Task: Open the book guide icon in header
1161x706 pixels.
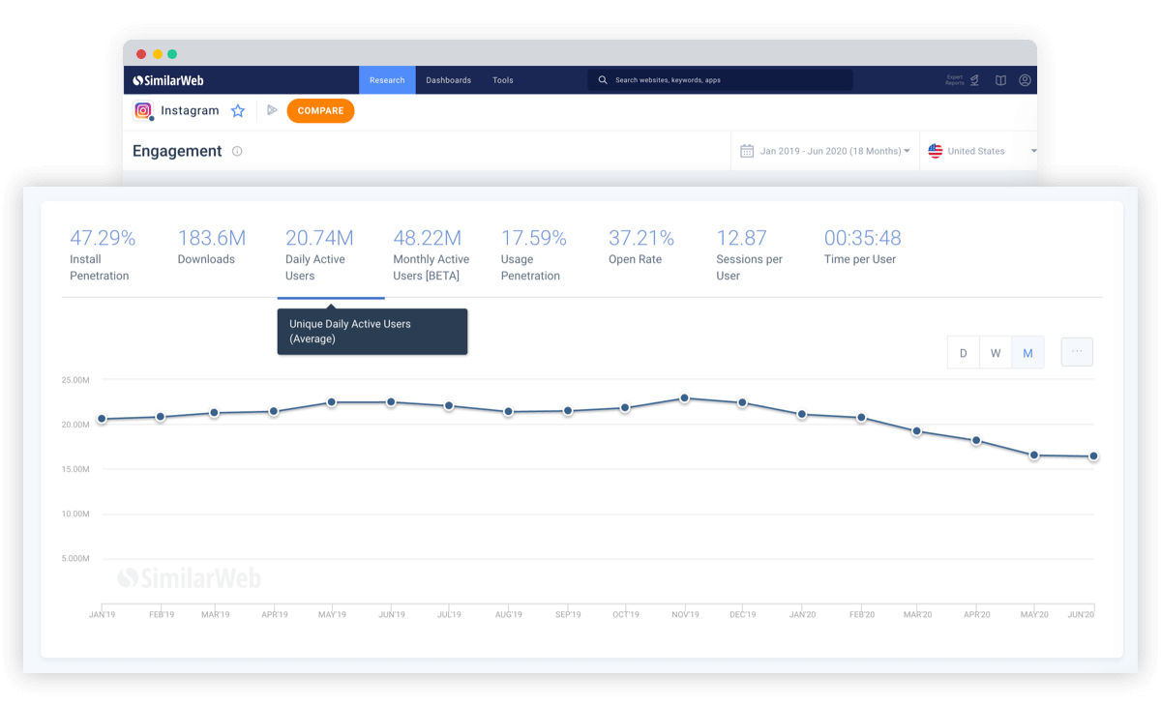Action: [x=1000, y=80]
